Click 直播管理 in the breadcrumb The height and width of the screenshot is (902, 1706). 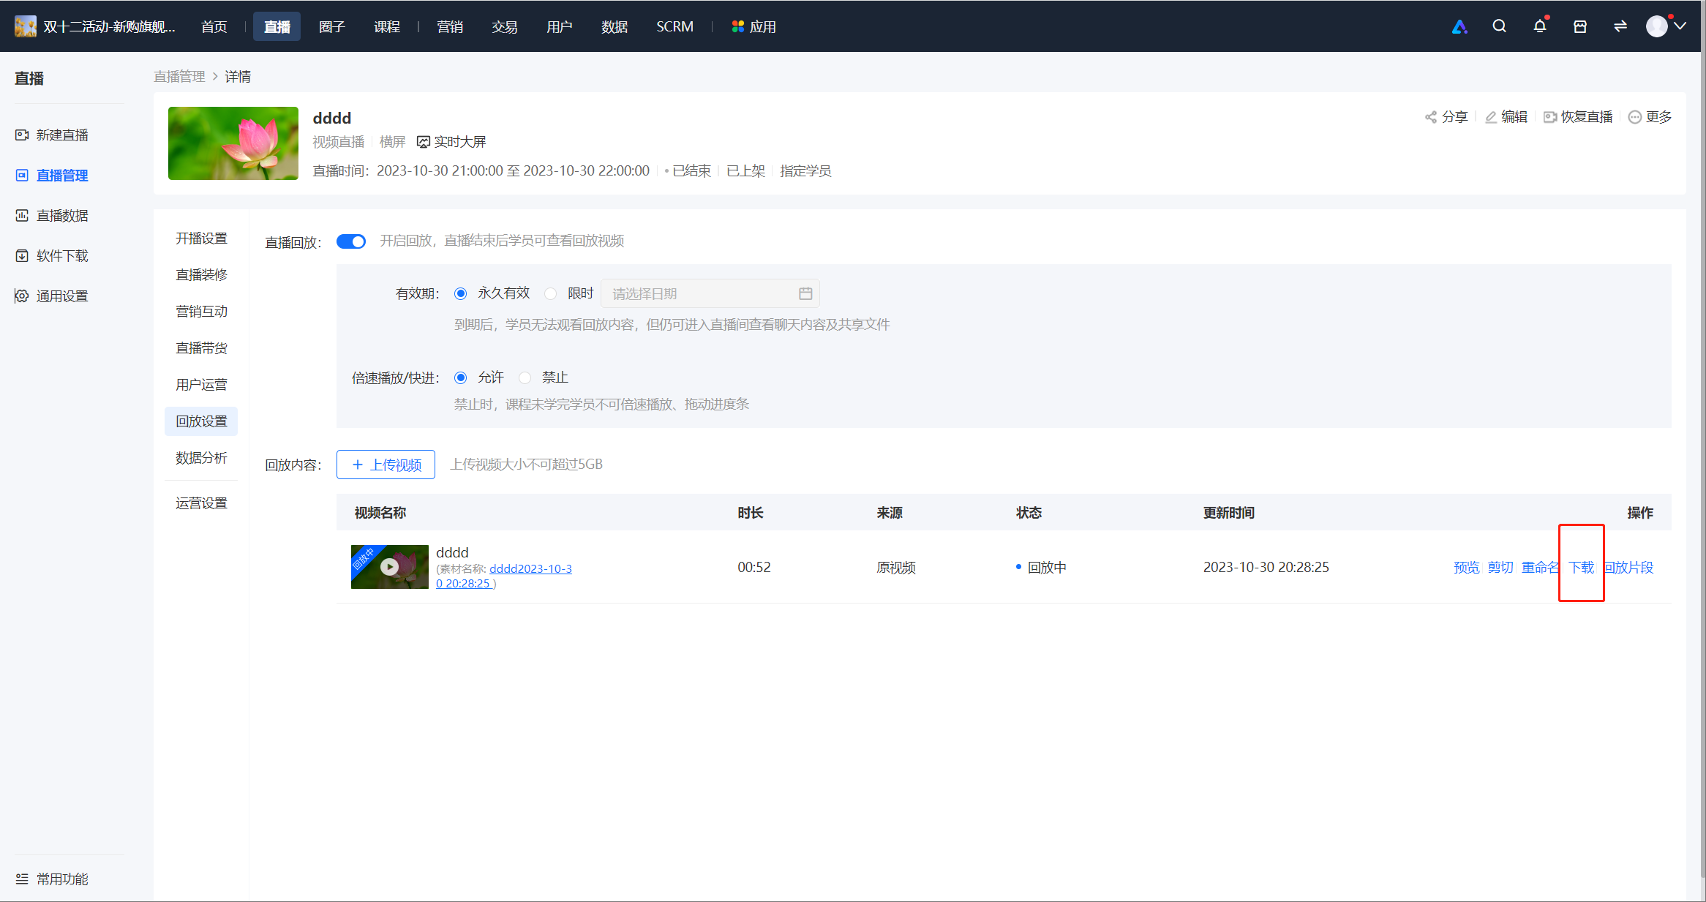click(x=179, y=77)
